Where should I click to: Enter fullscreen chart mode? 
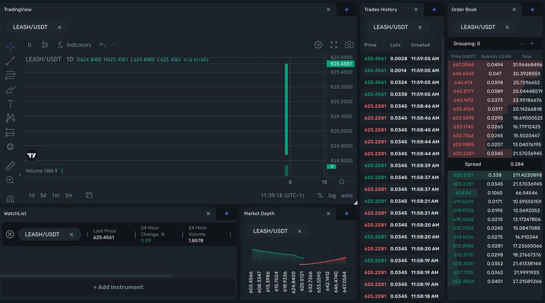(x=334, y=45)
